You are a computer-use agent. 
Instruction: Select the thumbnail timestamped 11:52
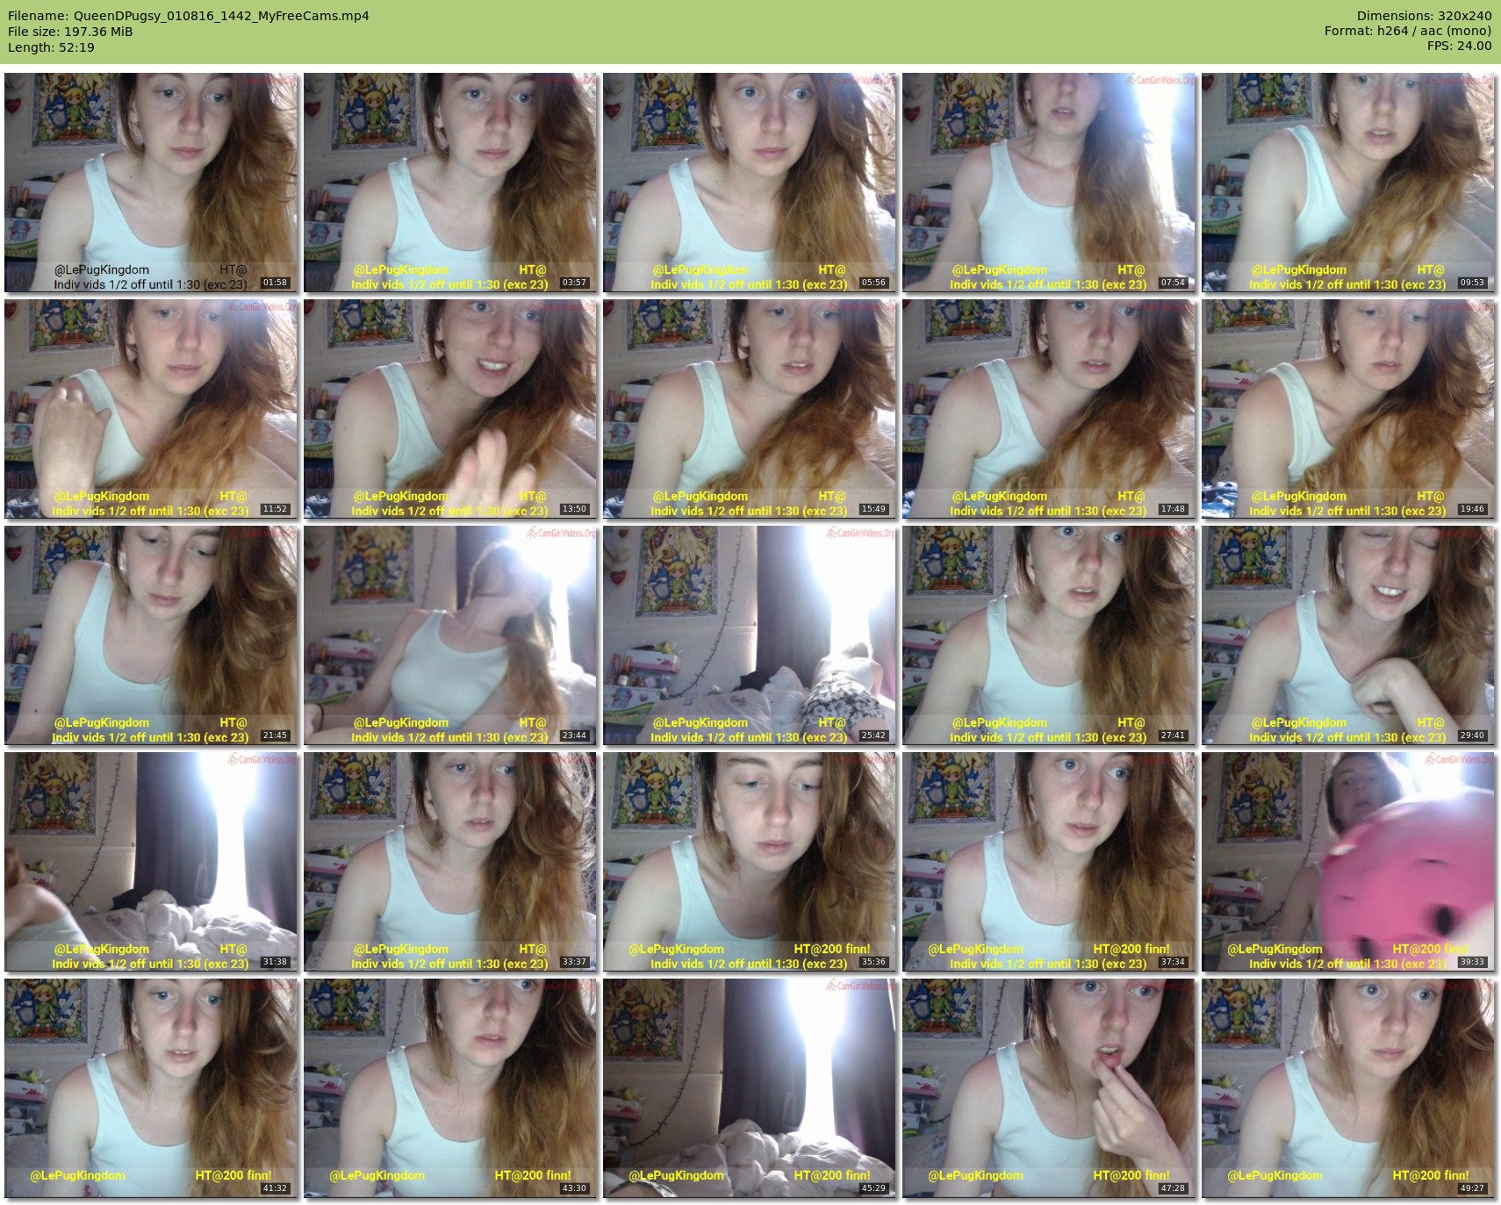pyautogui.click(x=151, y=409)
